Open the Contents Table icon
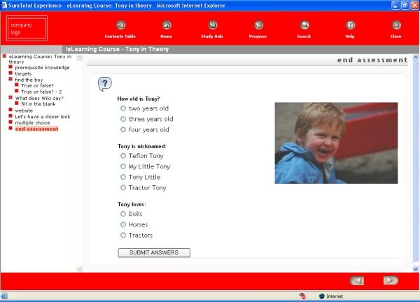The width and height of the screenshot is (420, 302). (120, 25)
